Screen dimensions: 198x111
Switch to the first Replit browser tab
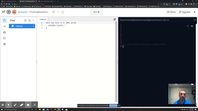click(x=10, y=1)
